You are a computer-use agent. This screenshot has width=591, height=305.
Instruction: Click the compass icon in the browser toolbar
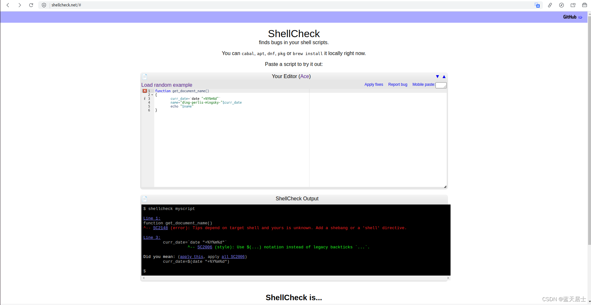point(561,5)
